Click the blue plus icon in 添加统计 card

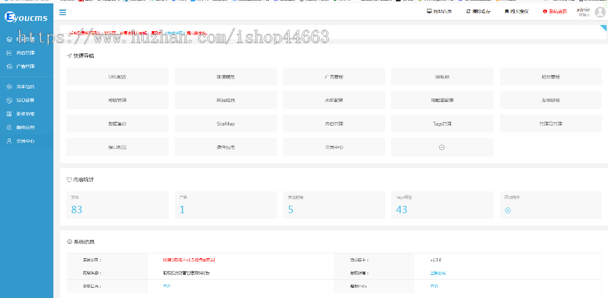[x=507, y=210]
